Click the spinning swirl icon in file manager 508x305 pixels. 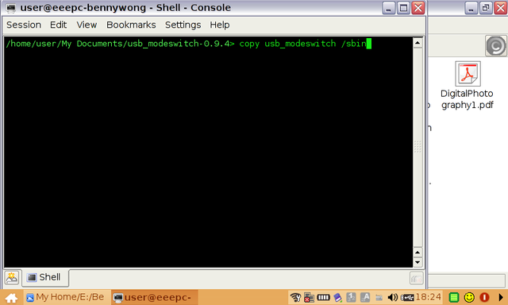pyautogui.click(x=495, y=46)
